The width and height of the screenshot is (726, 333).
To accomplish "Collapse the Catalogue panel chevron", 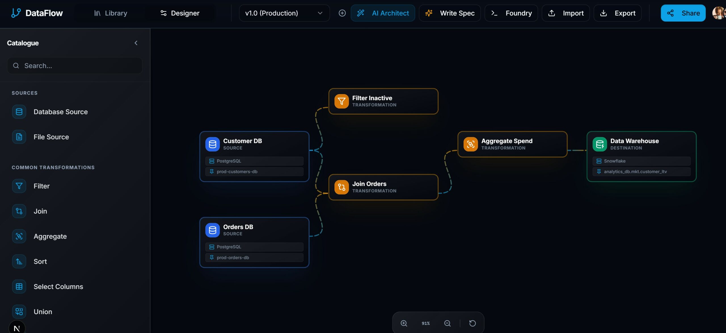I will pyautogui.click(x=136, y=43).
